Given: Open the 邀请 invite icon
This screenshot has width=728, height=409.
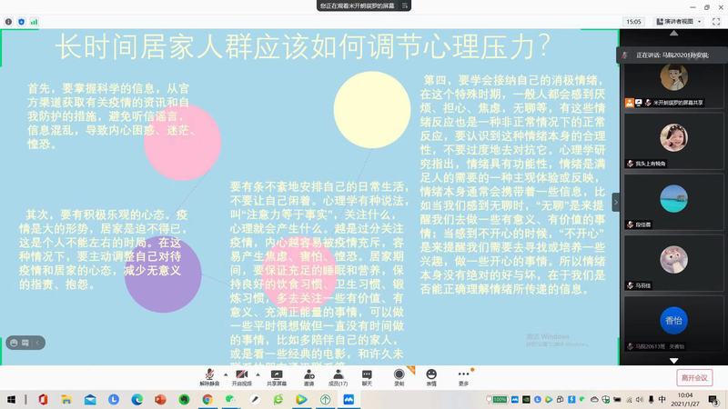Looking at the screenshot, I should tap(308, 374).
